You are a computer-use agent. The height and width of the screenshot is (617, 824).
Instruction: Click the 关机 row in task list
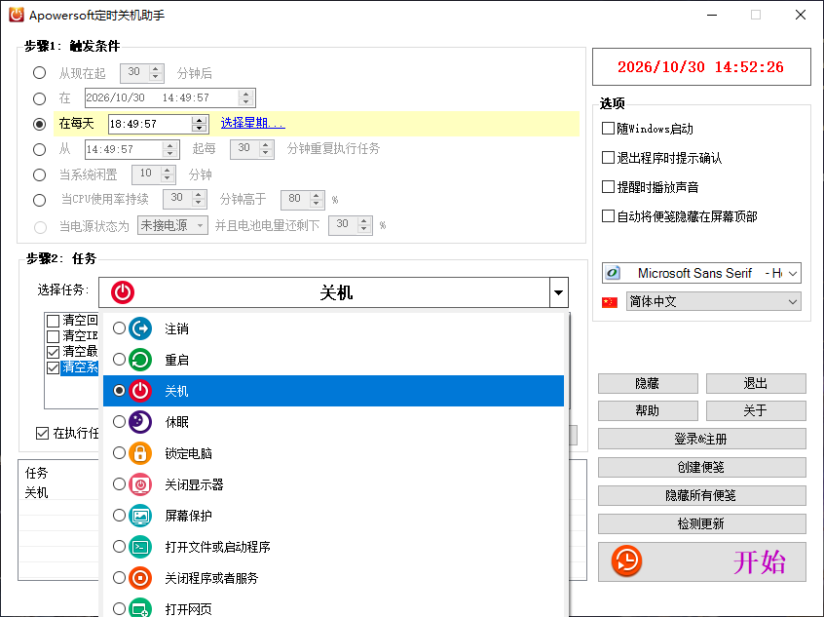(333, 391)
